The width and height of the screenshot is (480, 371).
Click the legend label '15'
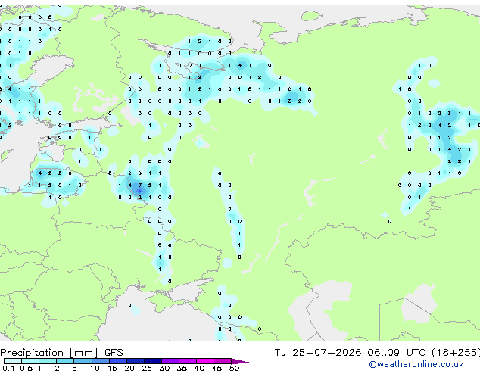tap(112, 368)
